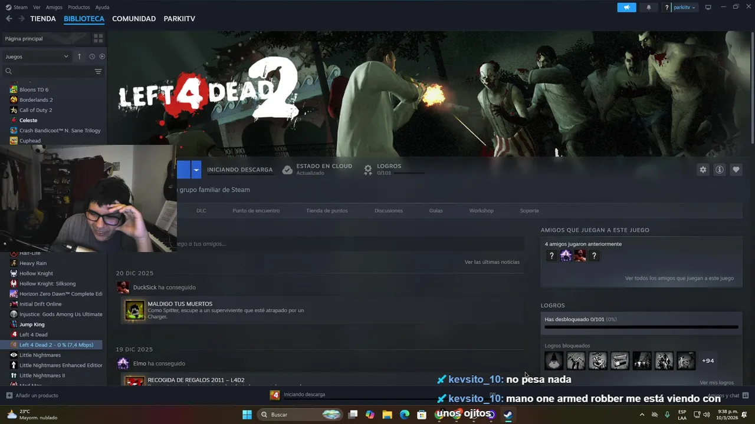The width and height of the screenshot is (755, 424).
Task: Select Little Nightmares II entry
Action: [42, 375]
